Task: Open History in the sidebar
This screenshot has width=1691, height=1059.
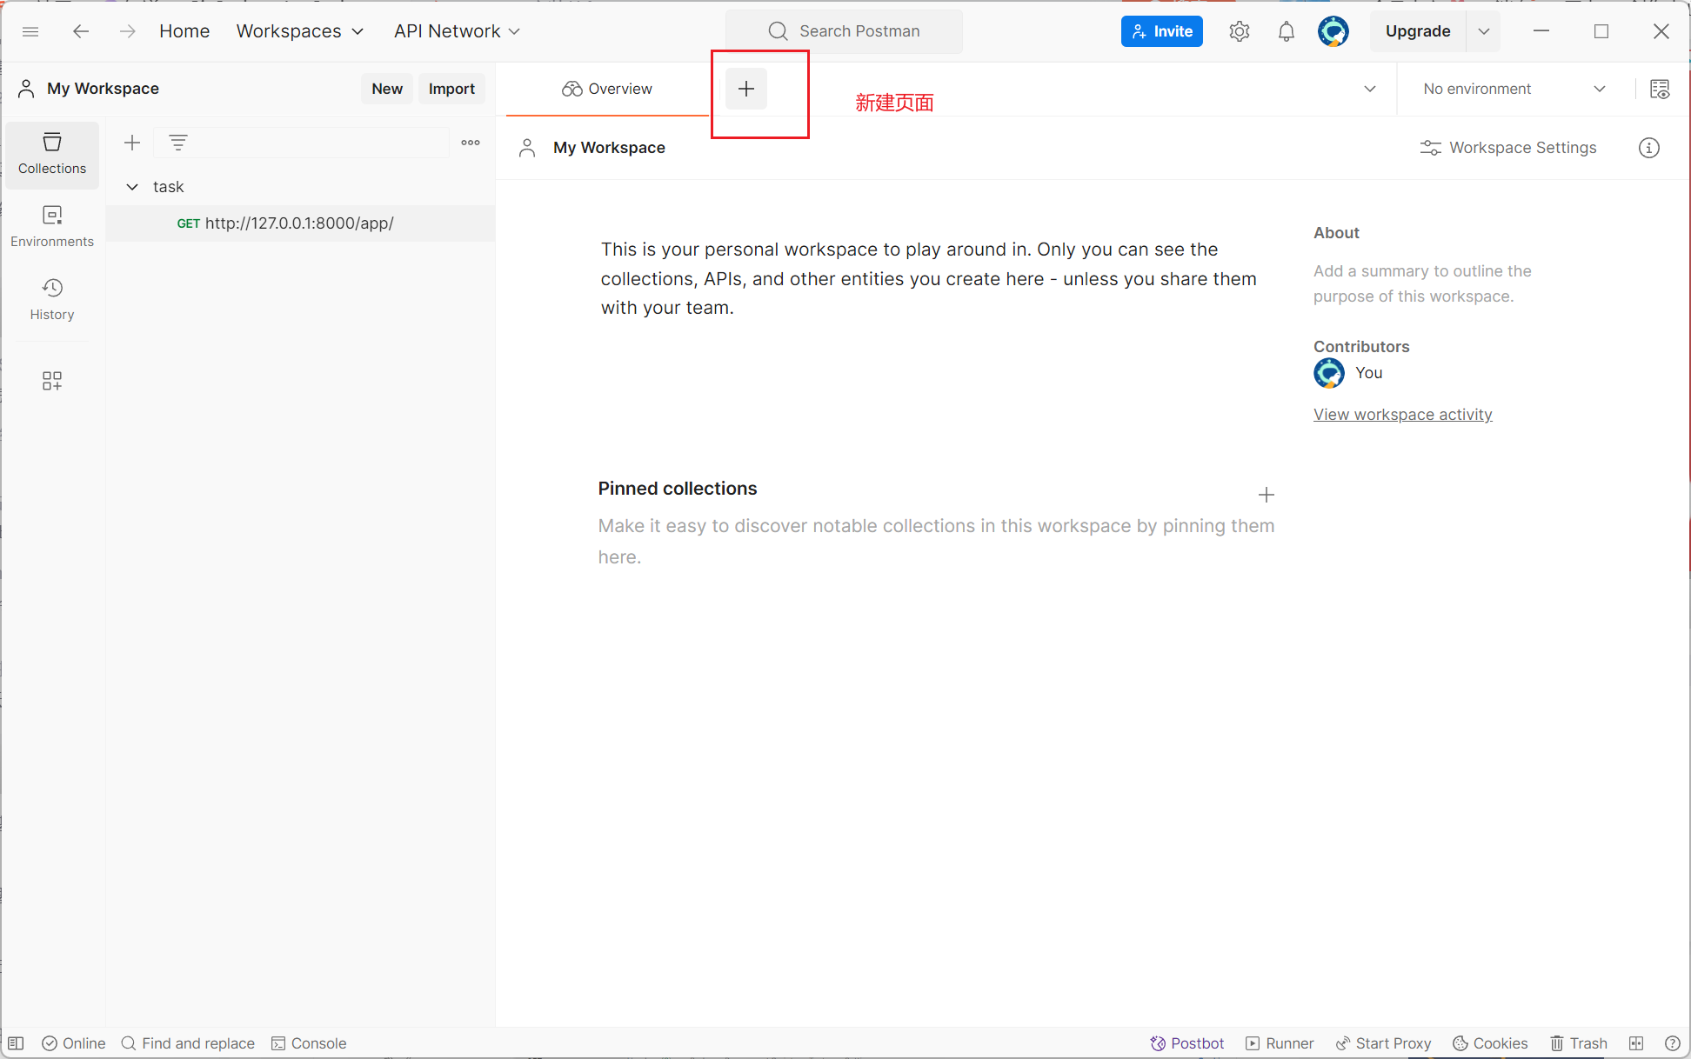Action: point(52,300)
